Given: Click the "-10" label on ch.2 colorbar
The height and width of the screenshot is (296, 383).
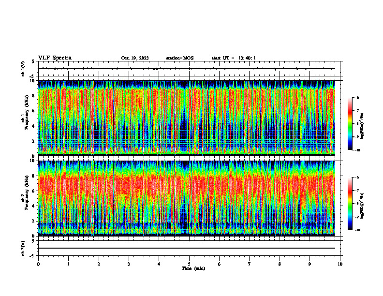Looking at the screenshot, I should [357, 230].
